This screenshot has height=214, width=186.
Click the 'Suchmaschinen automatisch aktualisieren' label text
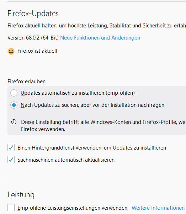point(66,160)
